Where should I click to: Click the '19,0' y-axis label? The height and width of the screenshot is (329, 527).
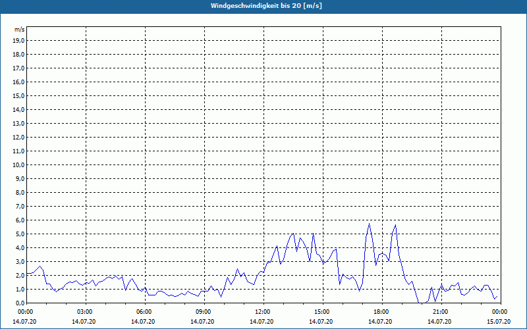18,41
